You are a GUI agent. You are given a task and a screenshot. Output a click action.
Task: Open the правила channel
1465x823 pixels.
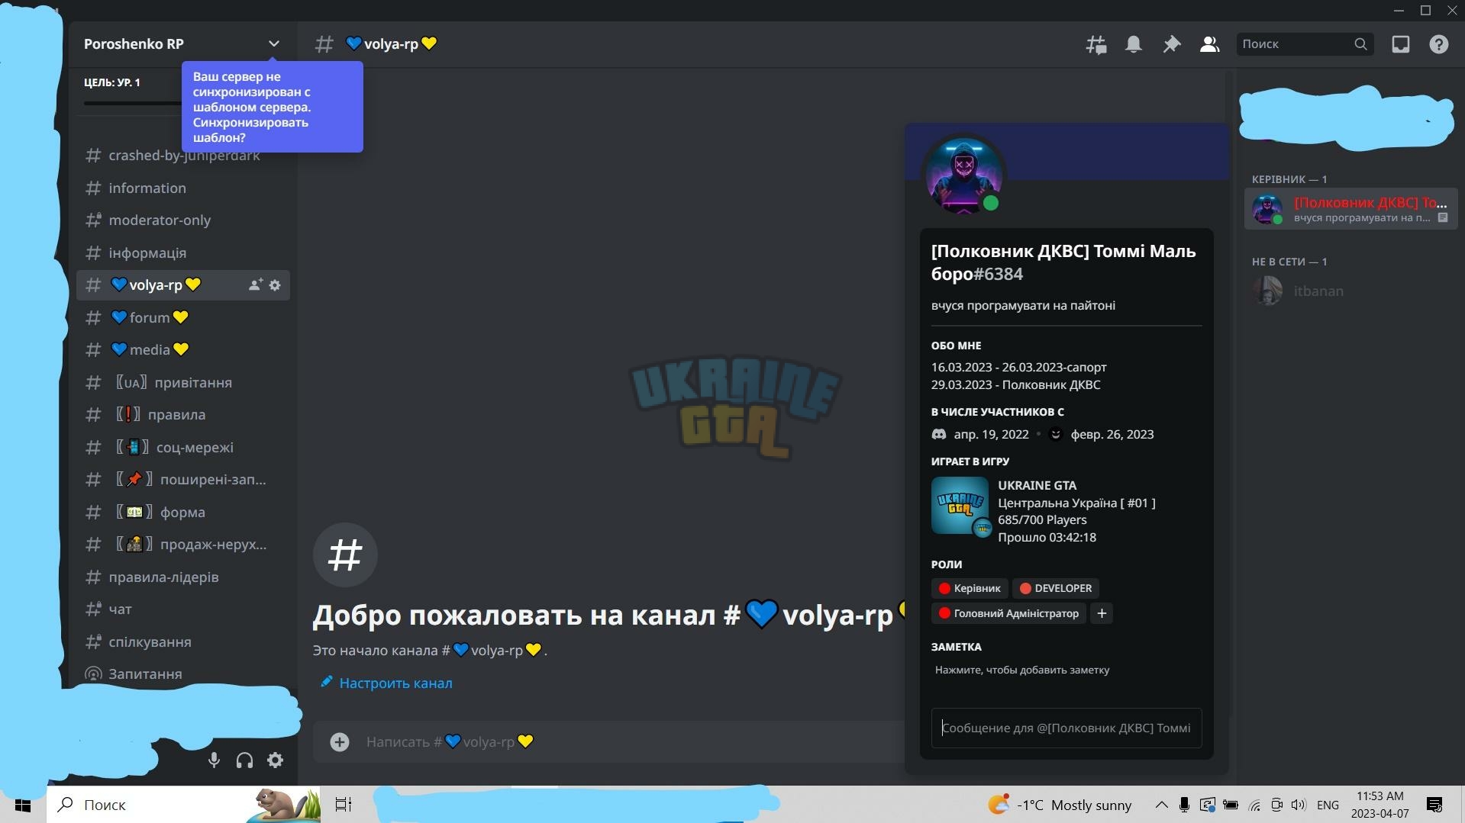pyautogui.click(x=183, y=414)
